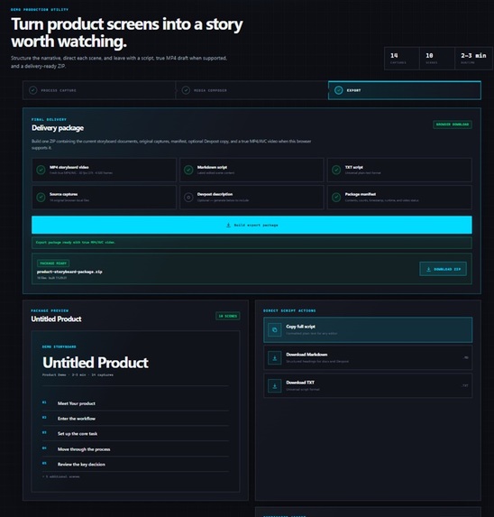Download the ZIP package
The image size is (494, 517).
443,269
